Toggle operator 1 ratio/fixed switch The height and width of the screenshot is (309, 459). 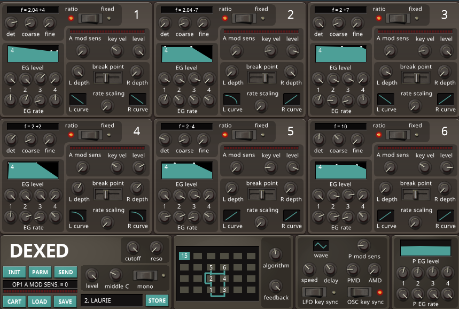pyautogui.click(x=90, y=19)
